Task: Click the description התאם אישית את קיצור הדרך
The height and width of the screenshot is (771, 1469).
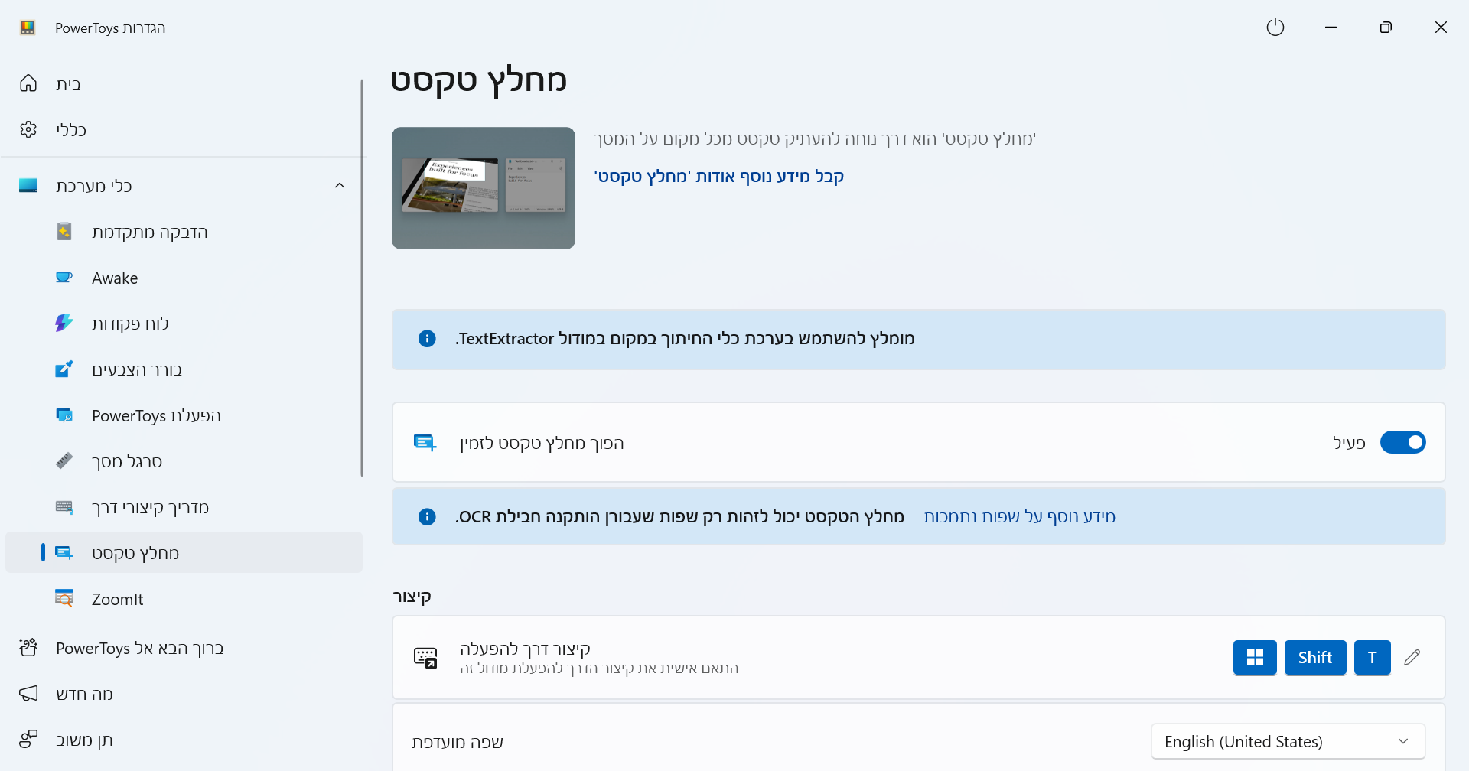Action: [599, 668]
